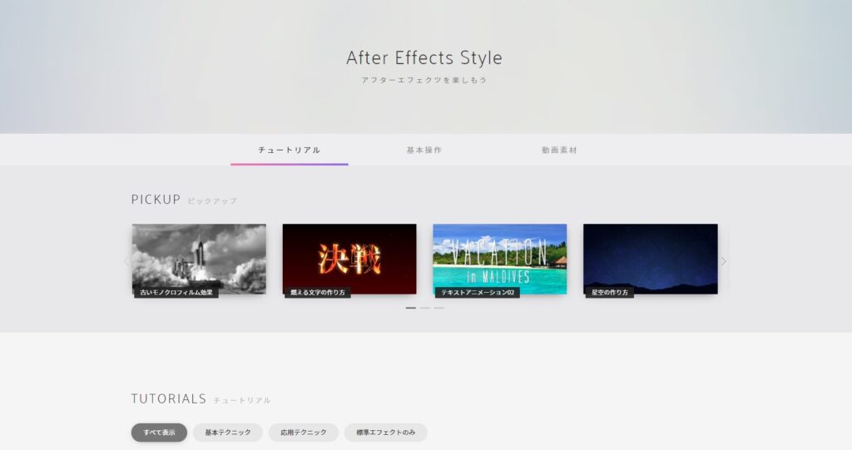Open the 燃える文字の作り方 caption link
The height and width of the screenshot is (450, 852).
click(317, 293)
